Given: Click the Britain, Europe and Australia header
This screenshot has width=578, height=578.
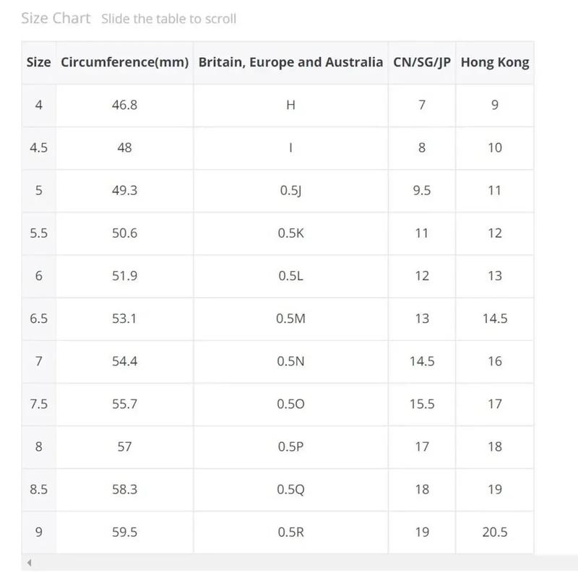Looking at the screenshot, I should tap(290, 62).
